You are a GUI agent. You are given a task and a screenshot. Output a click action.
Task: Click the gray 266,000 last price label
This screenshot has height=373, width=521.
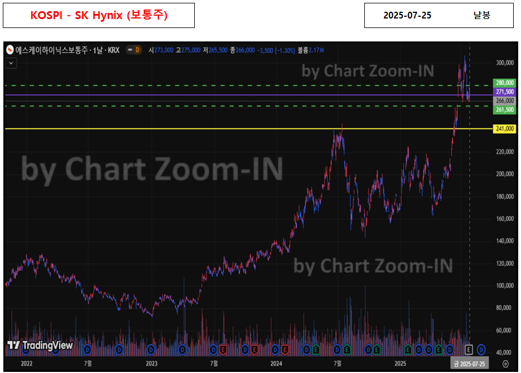click(504, 100)
